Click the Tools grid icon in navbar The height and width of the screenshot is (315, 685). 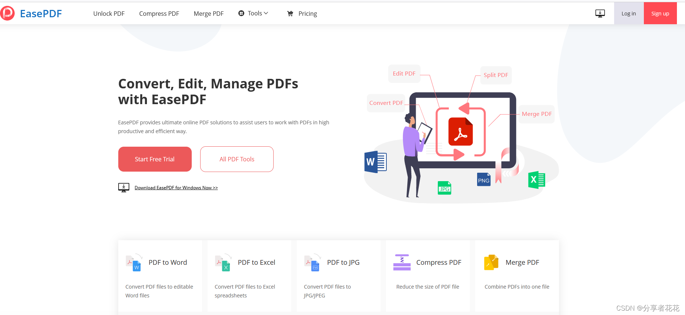click(241, 13)
